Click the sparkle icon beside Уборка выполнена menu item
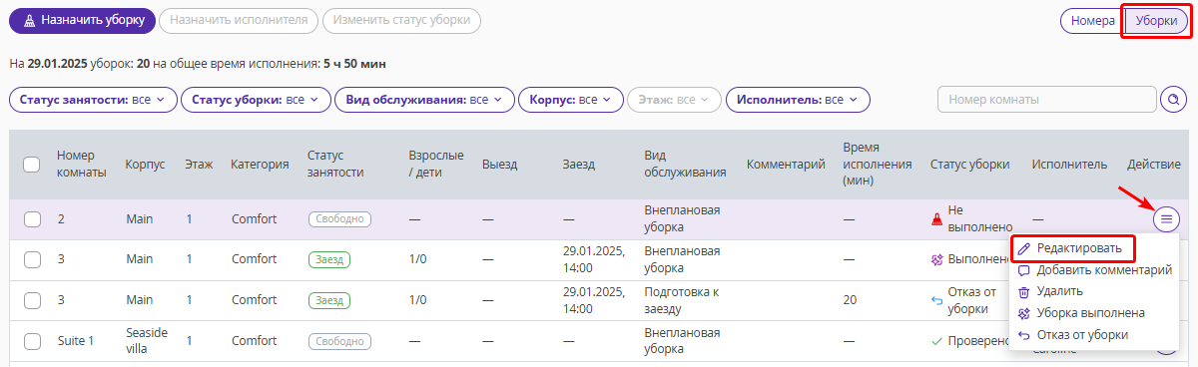Screen dimensions: 1198x367 click(x=1023, y=313)
